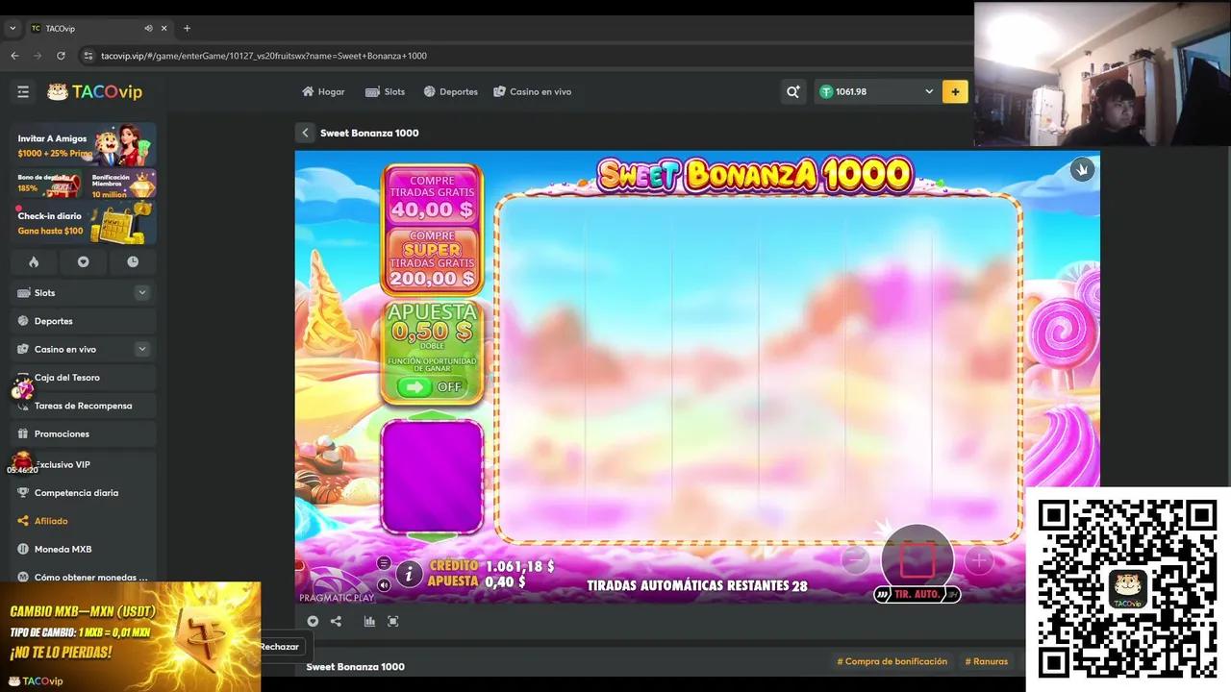Add funds with yellow plus button
Screen dimensions: 1231x692
tap(955, 92)
